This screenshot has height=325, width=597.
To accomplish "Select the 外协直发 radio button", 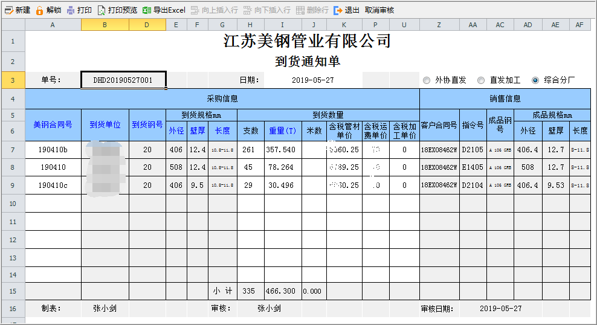I will pyautogui.click(x=427, y=80).
